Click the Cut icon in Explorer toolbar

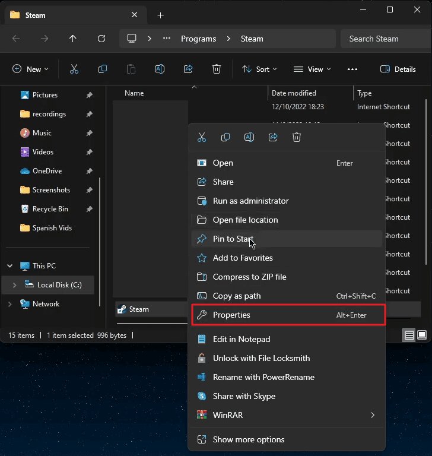[74, 69]
